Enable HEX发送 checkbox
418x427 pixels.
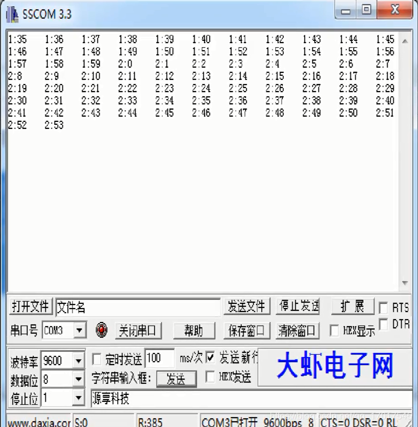click(x=210, y=377)
